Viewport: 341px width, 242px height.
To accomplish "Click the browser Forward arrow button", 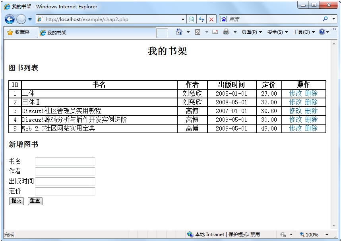I will click(x=21, y=19).
